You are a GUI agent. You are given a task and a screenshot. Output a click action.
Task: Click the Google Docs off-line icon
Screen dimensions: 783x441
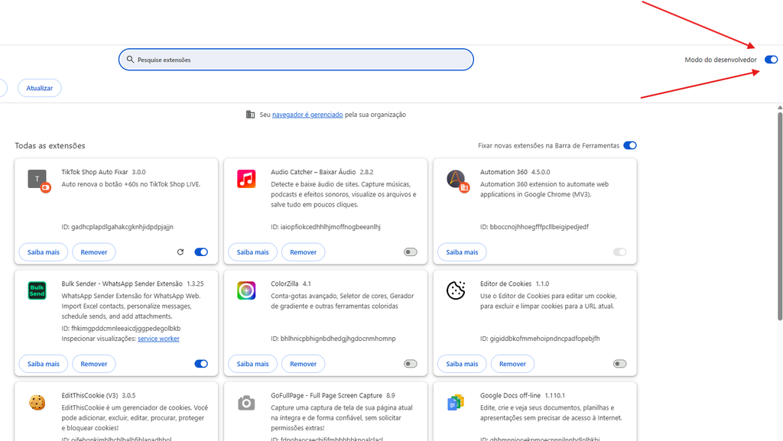(x=456, y=402)
